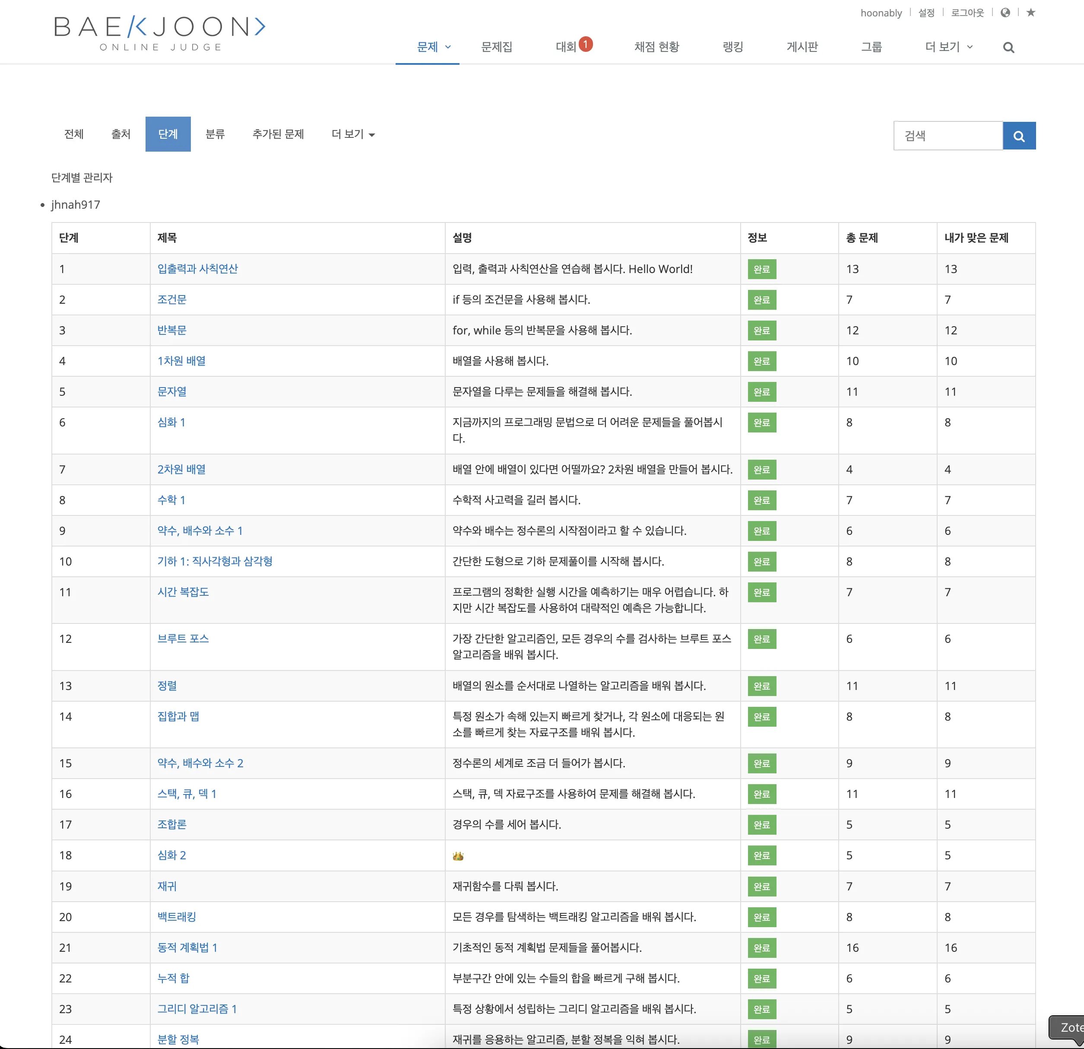Open the header search magnifier icon
The image size is (1084, 1049).
(x=1008, y=48)
